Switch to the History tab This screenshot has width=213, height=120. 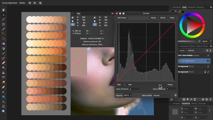(x=194, y=104)
